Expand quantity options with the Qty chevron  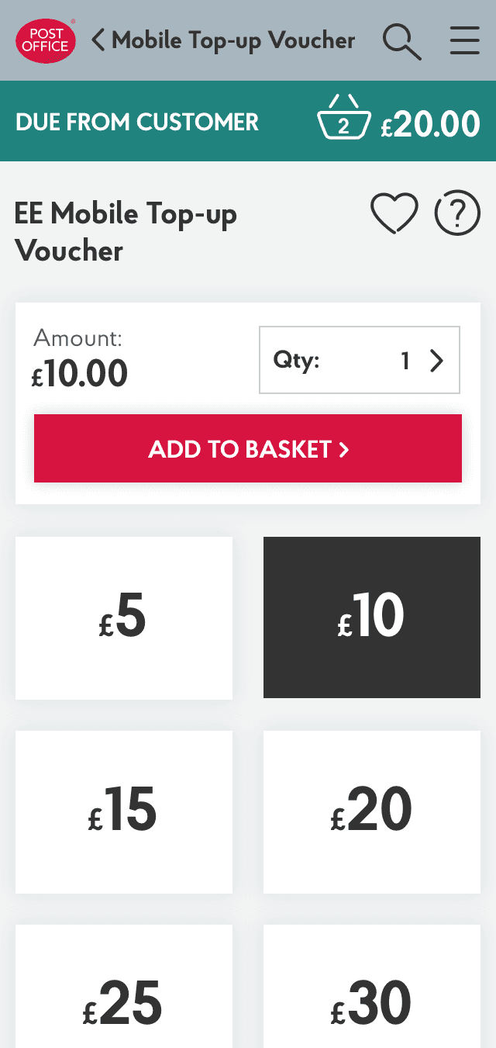pos(436,360)
